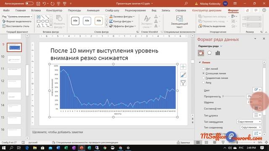Screen dimensions: 269x151
Task: Open Word from the taskbar
Action: [58, 148]
